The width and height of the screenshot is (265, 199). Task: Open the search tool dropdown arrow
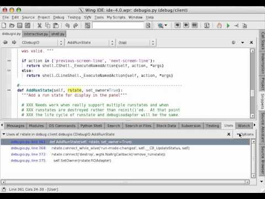[x=166, y=25]
